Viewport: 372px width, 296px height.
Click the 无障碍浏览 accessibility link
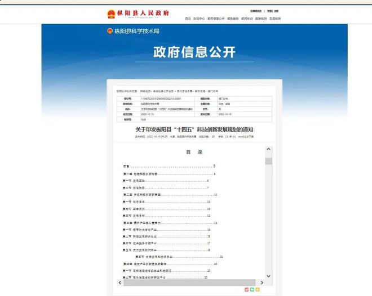point(255,11)
